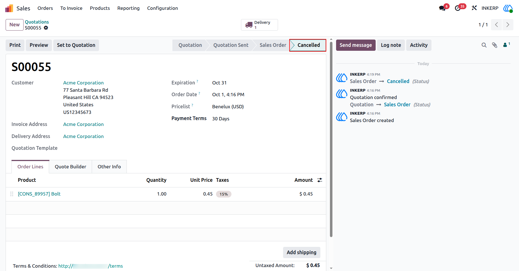The height and width of the screenshot is (271, 519).
Task: Open the gear actions menu beside S00055
Action: [x=46, y=28]
